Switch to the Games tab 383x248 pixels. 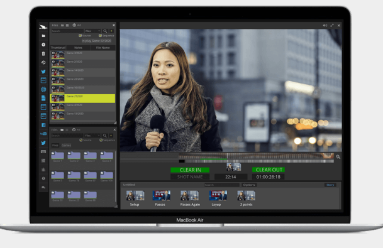(x=66, y=145)
